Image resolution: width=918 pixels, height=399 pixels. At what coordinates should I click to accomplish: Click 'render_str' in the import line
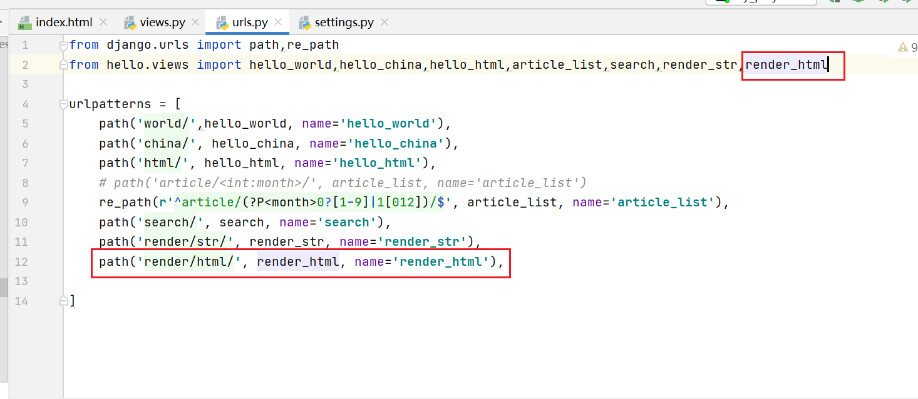tap(700, 64)
